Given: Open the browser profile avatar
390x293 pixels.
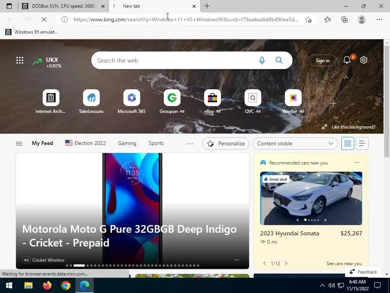Looking at the screenshot, I should tap(362, 19).
